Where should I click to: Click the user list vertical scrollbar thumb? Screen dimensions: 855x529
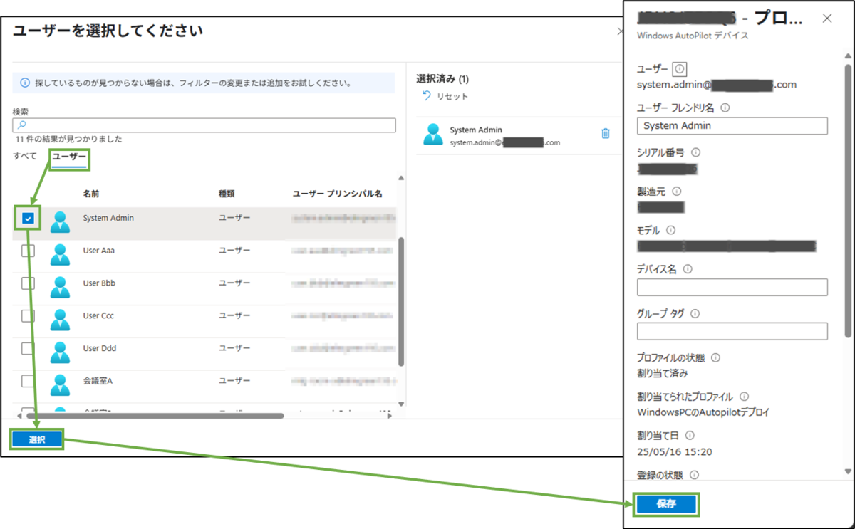coord(400,302)
